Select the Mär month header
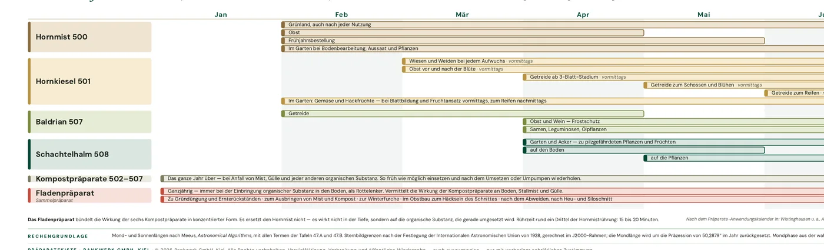The height and width of the screenshot is (250, 824). (462, 15)
